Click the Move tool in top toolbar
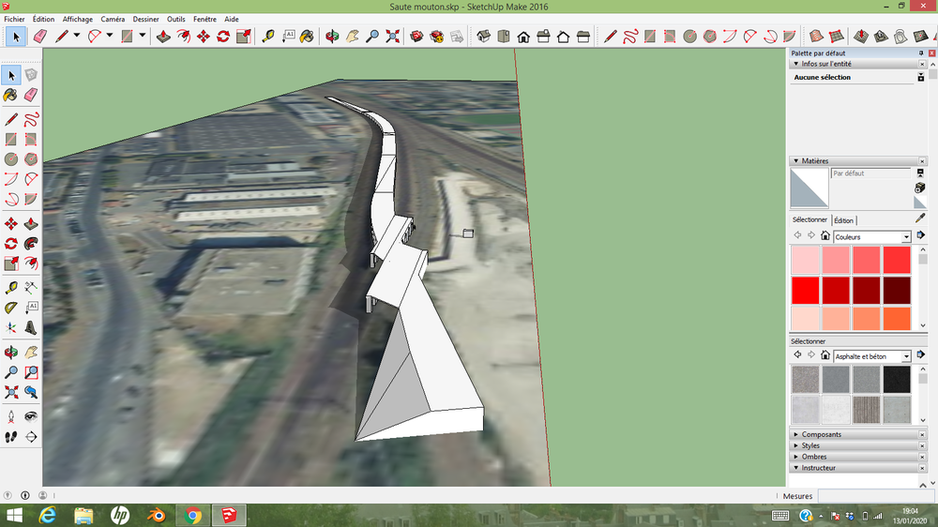This screenshot has height=527, width=938. (204, 37)
